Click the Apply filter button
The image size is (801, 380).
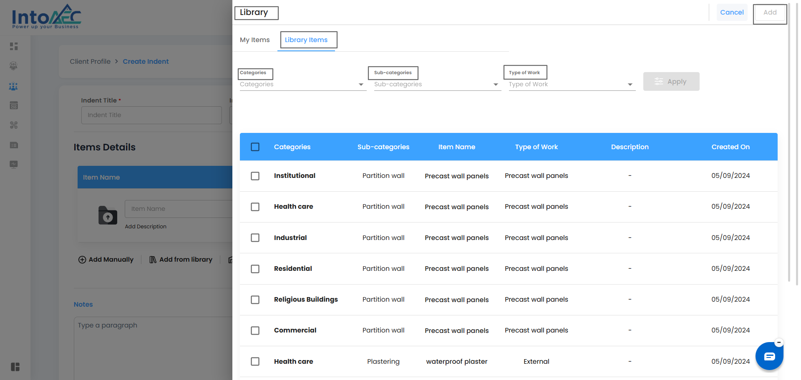[x=671, y=82]
